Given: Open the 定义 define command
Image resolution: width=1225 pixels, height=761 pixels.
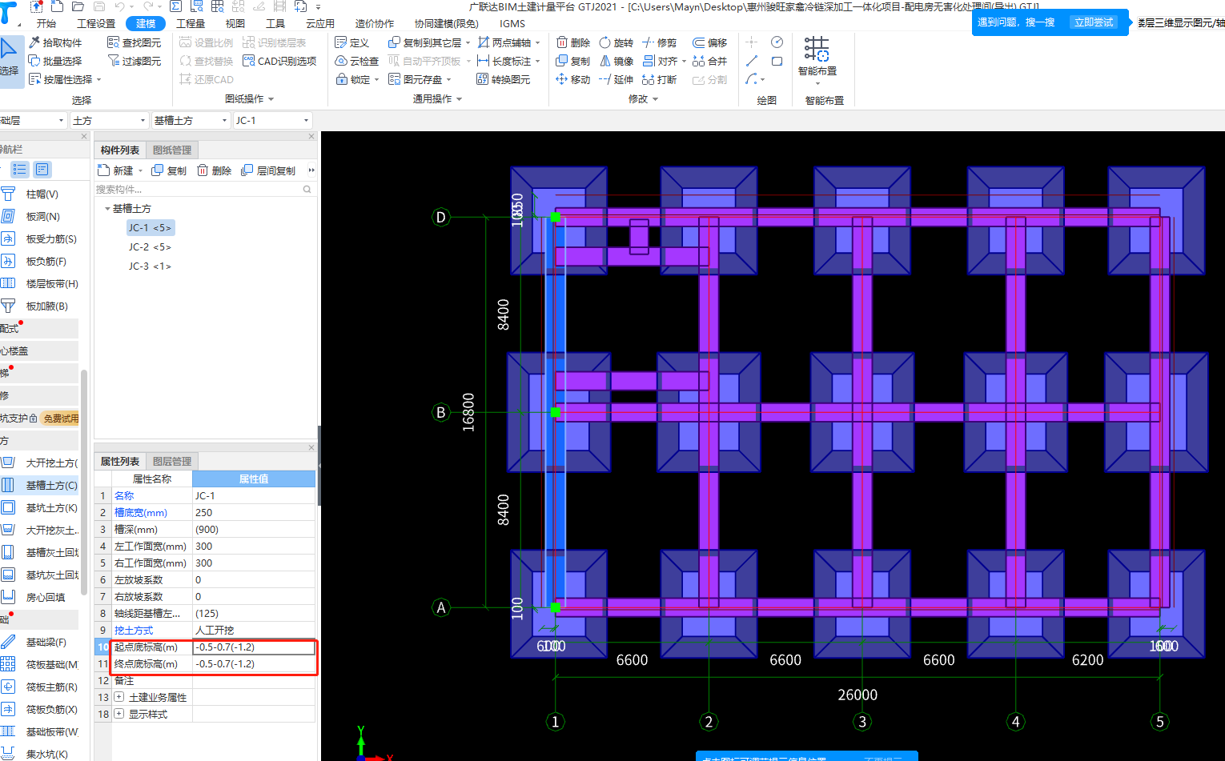Looking at the screenshot, I should (x=351, y=42).
